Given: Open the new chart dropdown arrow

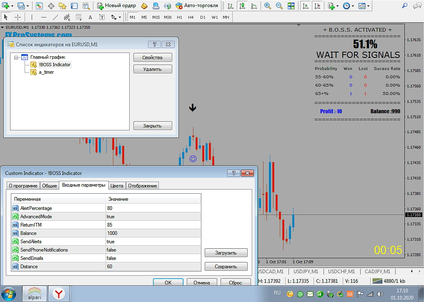Looking at the screenshot, I should click(x=13, y=6).
